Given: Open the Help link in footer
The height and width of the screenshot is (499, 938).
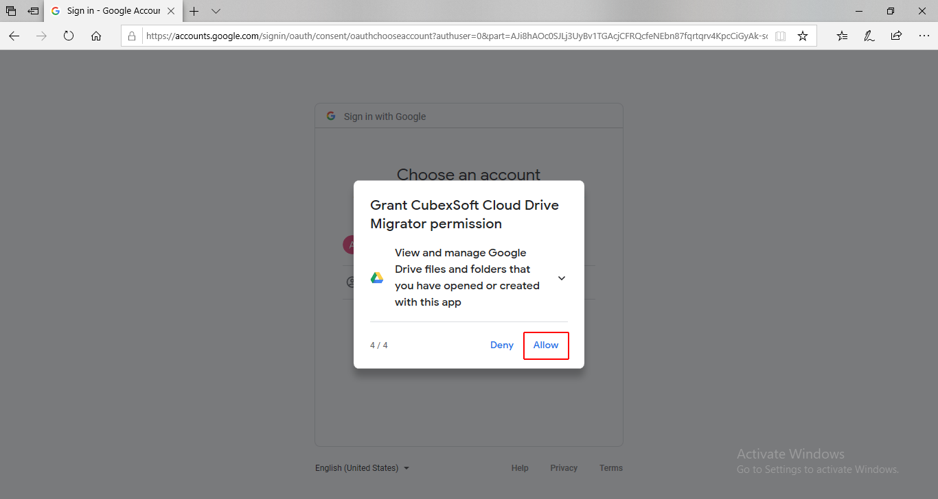Looking at the screenshot, I should [x=520, y=468].
